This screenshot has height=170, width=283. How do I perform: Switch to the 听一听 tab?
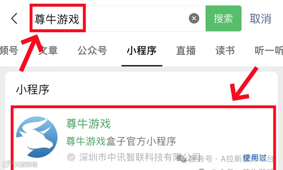(269, 50)
